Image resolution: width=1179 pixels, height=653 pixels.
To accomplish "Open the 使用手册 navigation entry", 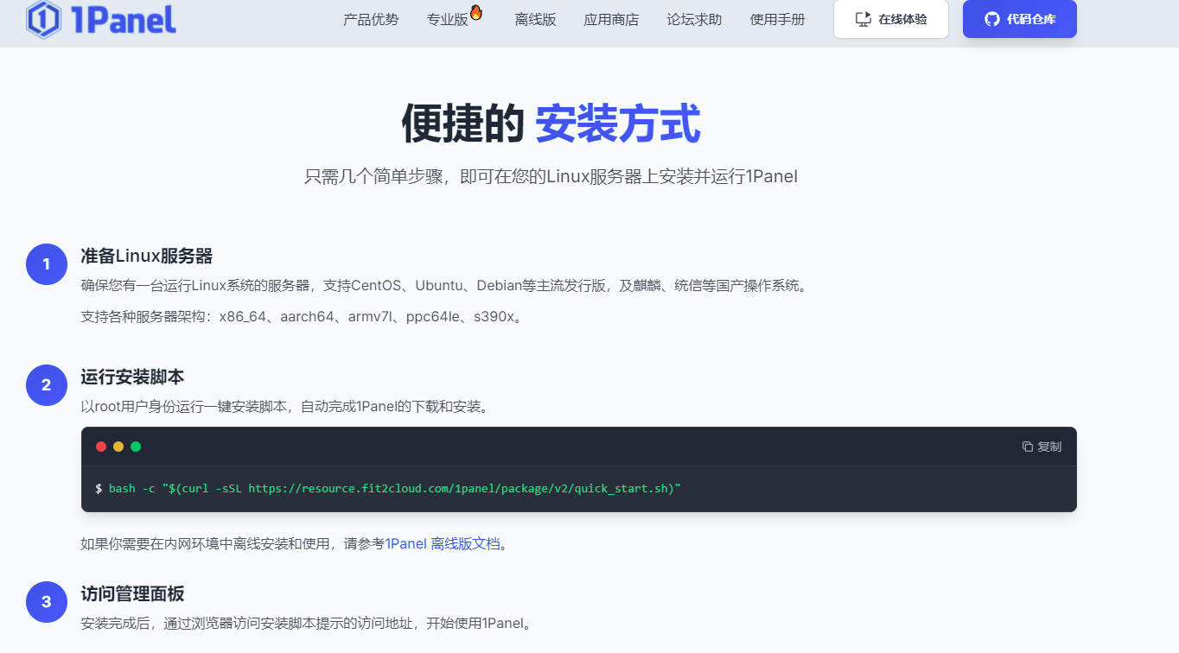I will [777, 19].
